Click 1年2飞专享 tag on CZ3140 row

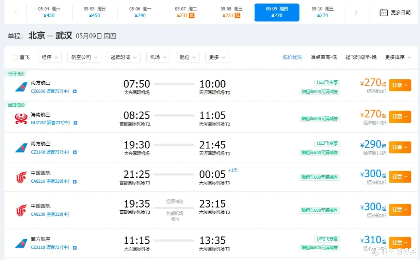(x=327, y=143)
